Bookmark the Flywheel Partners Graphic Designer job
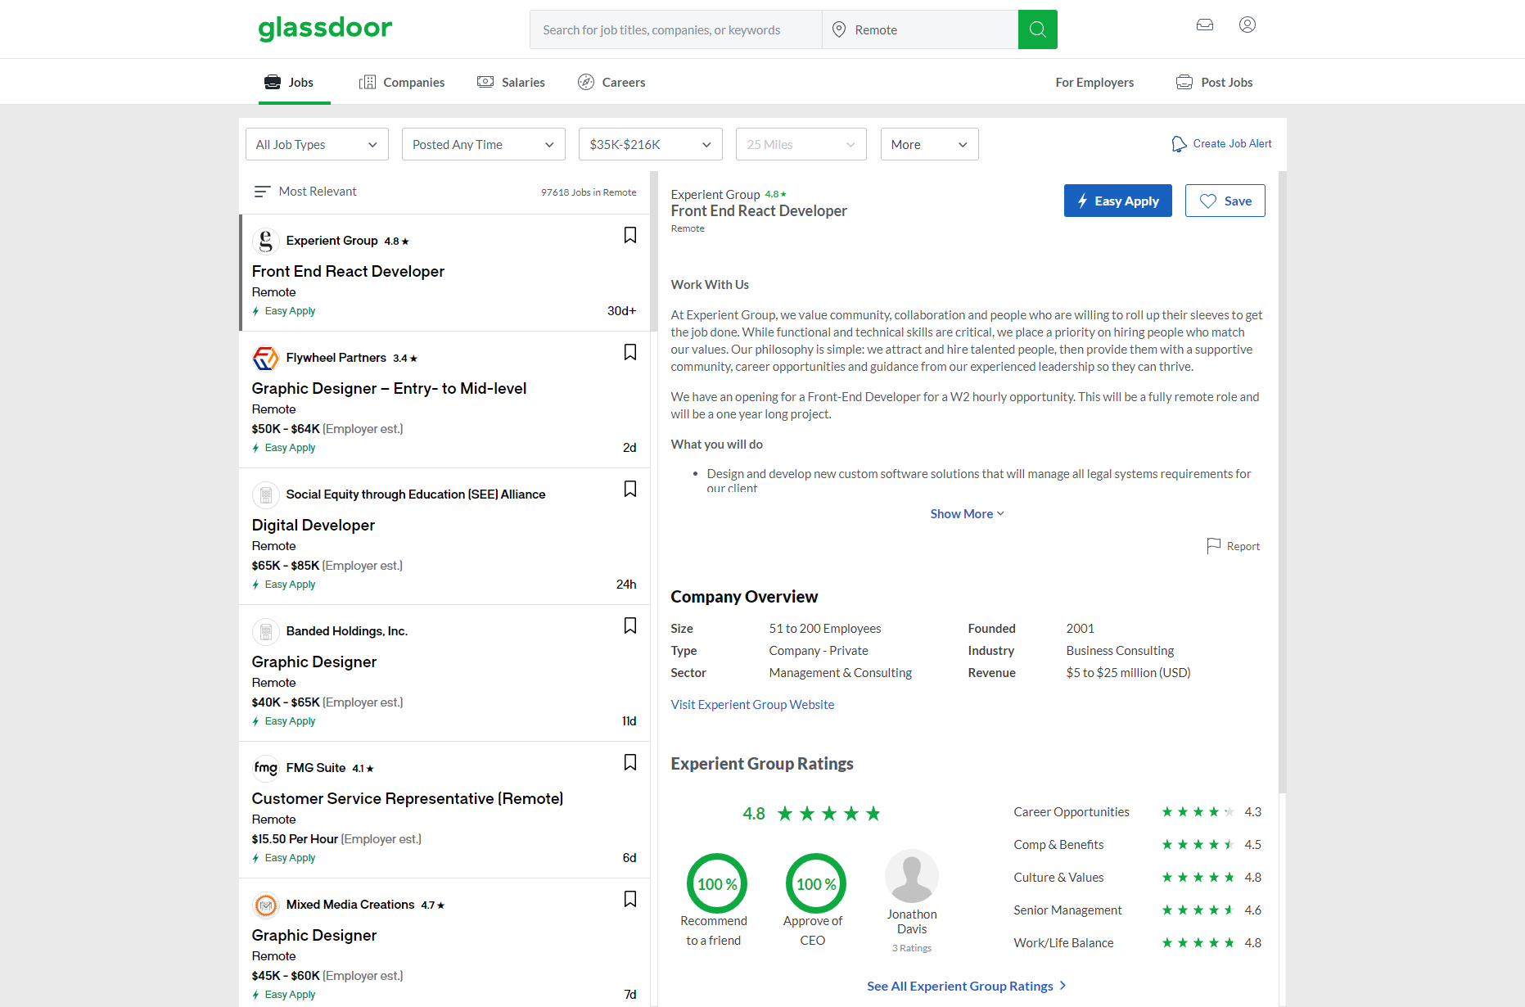The width and height of the screenshot is (1525, 1007). [x=630, y=352]
